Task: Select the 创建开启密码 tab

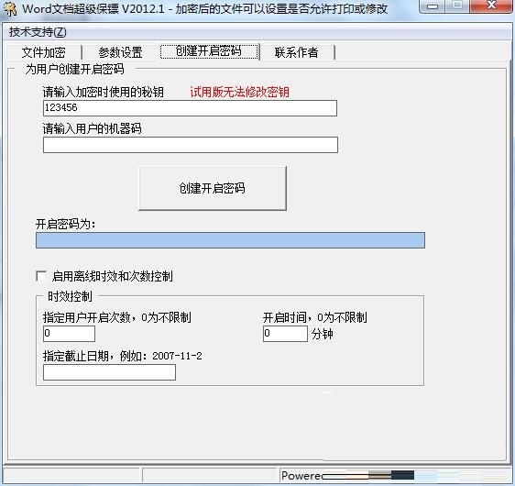Action: click(x=209, y=51)
